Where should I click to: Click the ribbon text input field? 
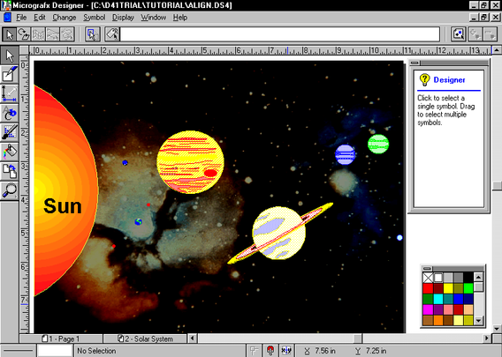280,34
